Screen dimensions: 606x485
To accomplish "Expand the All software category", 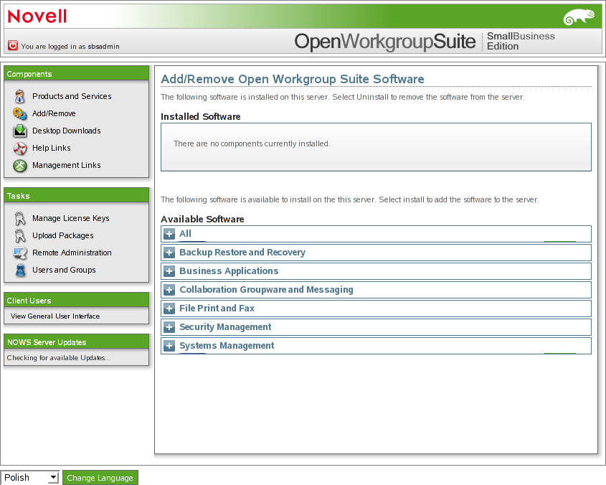I will tap(169, 234).
